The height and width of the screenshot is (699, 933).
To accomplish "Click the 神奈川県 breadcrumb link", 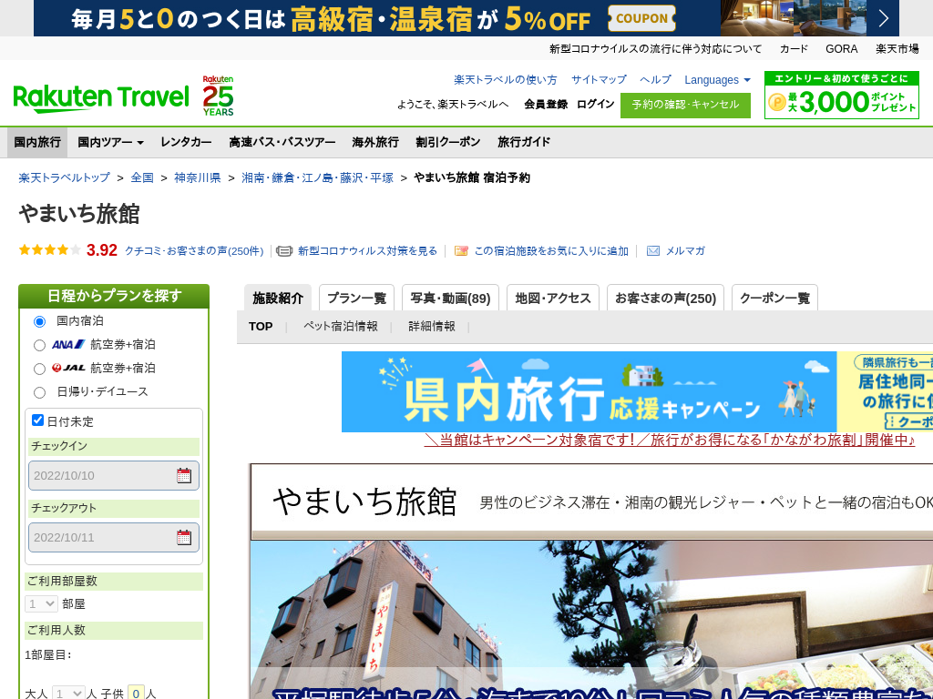I will [198, 177].
